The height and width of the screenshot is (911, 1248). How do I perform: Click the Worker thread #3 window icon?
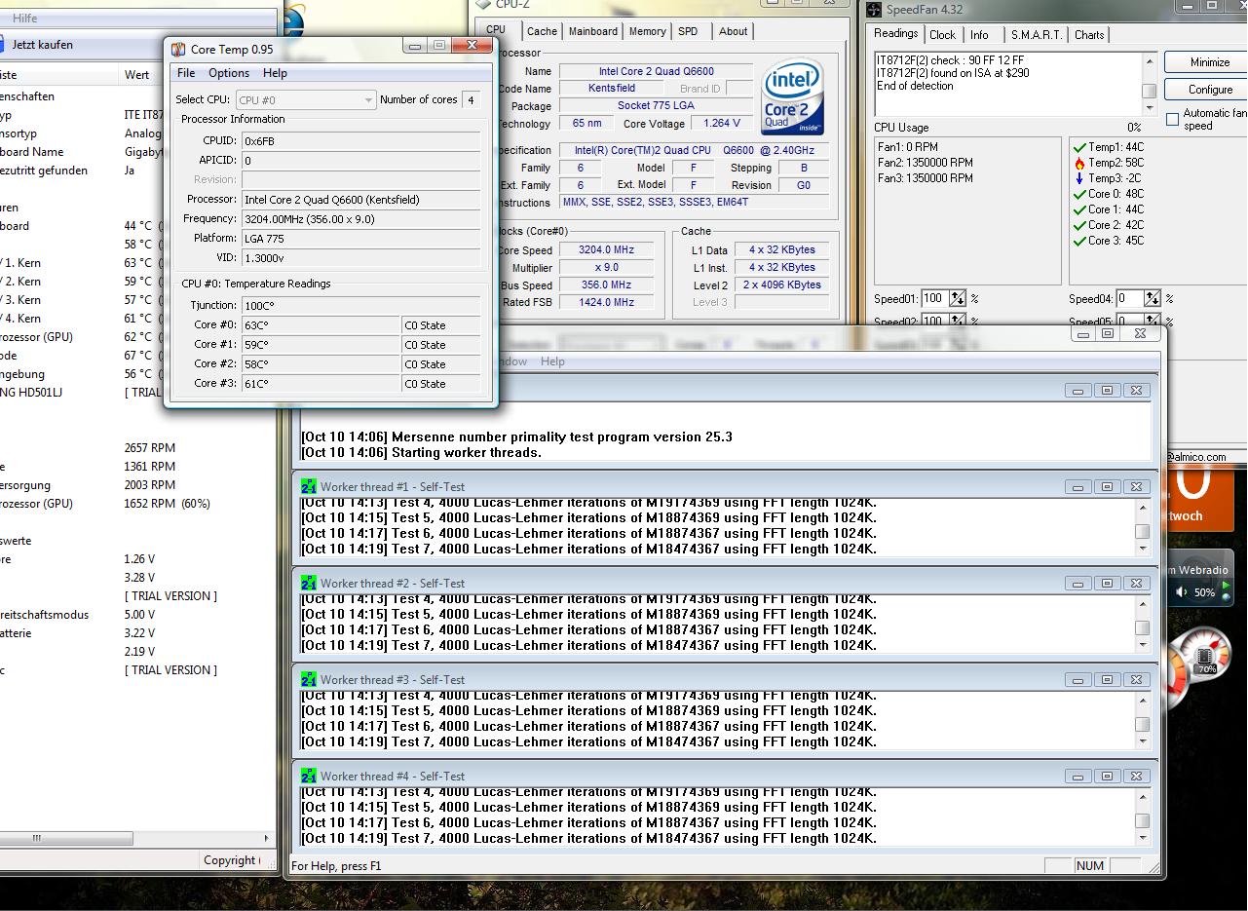click(x=309, y=679)
